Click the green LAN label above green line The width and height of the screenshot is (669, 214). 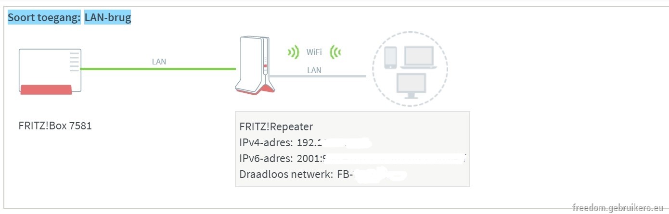(x=159, y=62)
